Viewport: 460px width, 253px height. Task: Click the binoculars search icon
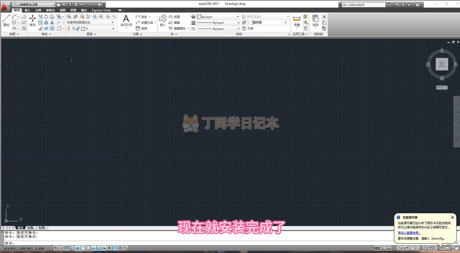coord(388,5)
